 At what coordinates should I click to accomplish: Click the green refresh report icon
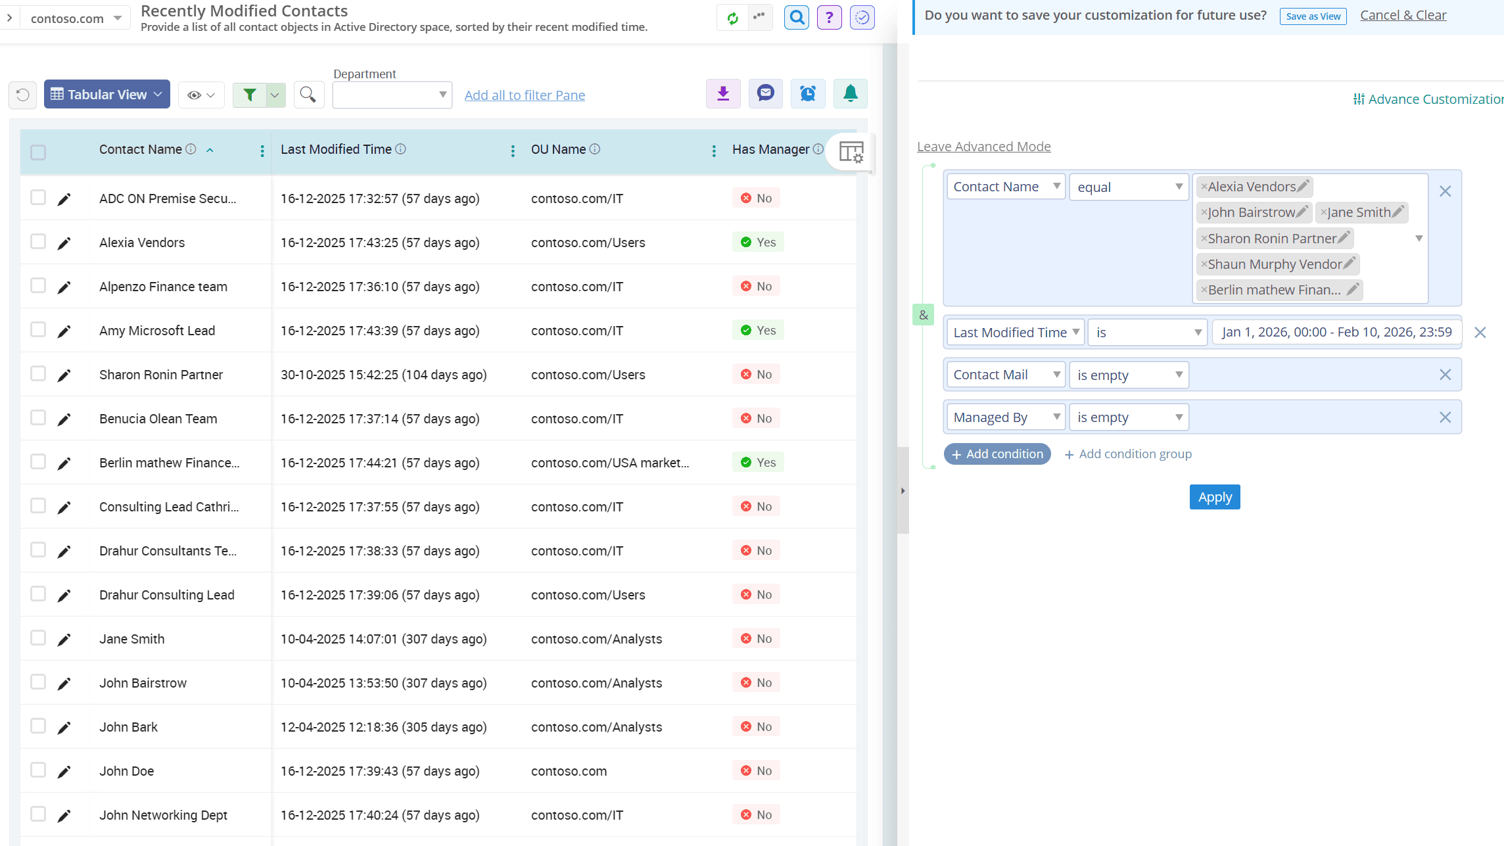pyautogui.click(x=732, y=18)
